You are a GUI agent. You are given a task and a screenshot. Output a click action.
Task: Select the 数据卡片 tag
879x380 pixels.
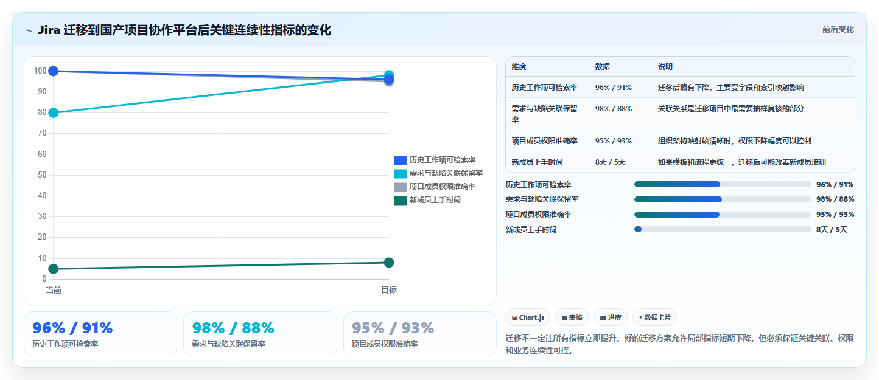[655, 317]
